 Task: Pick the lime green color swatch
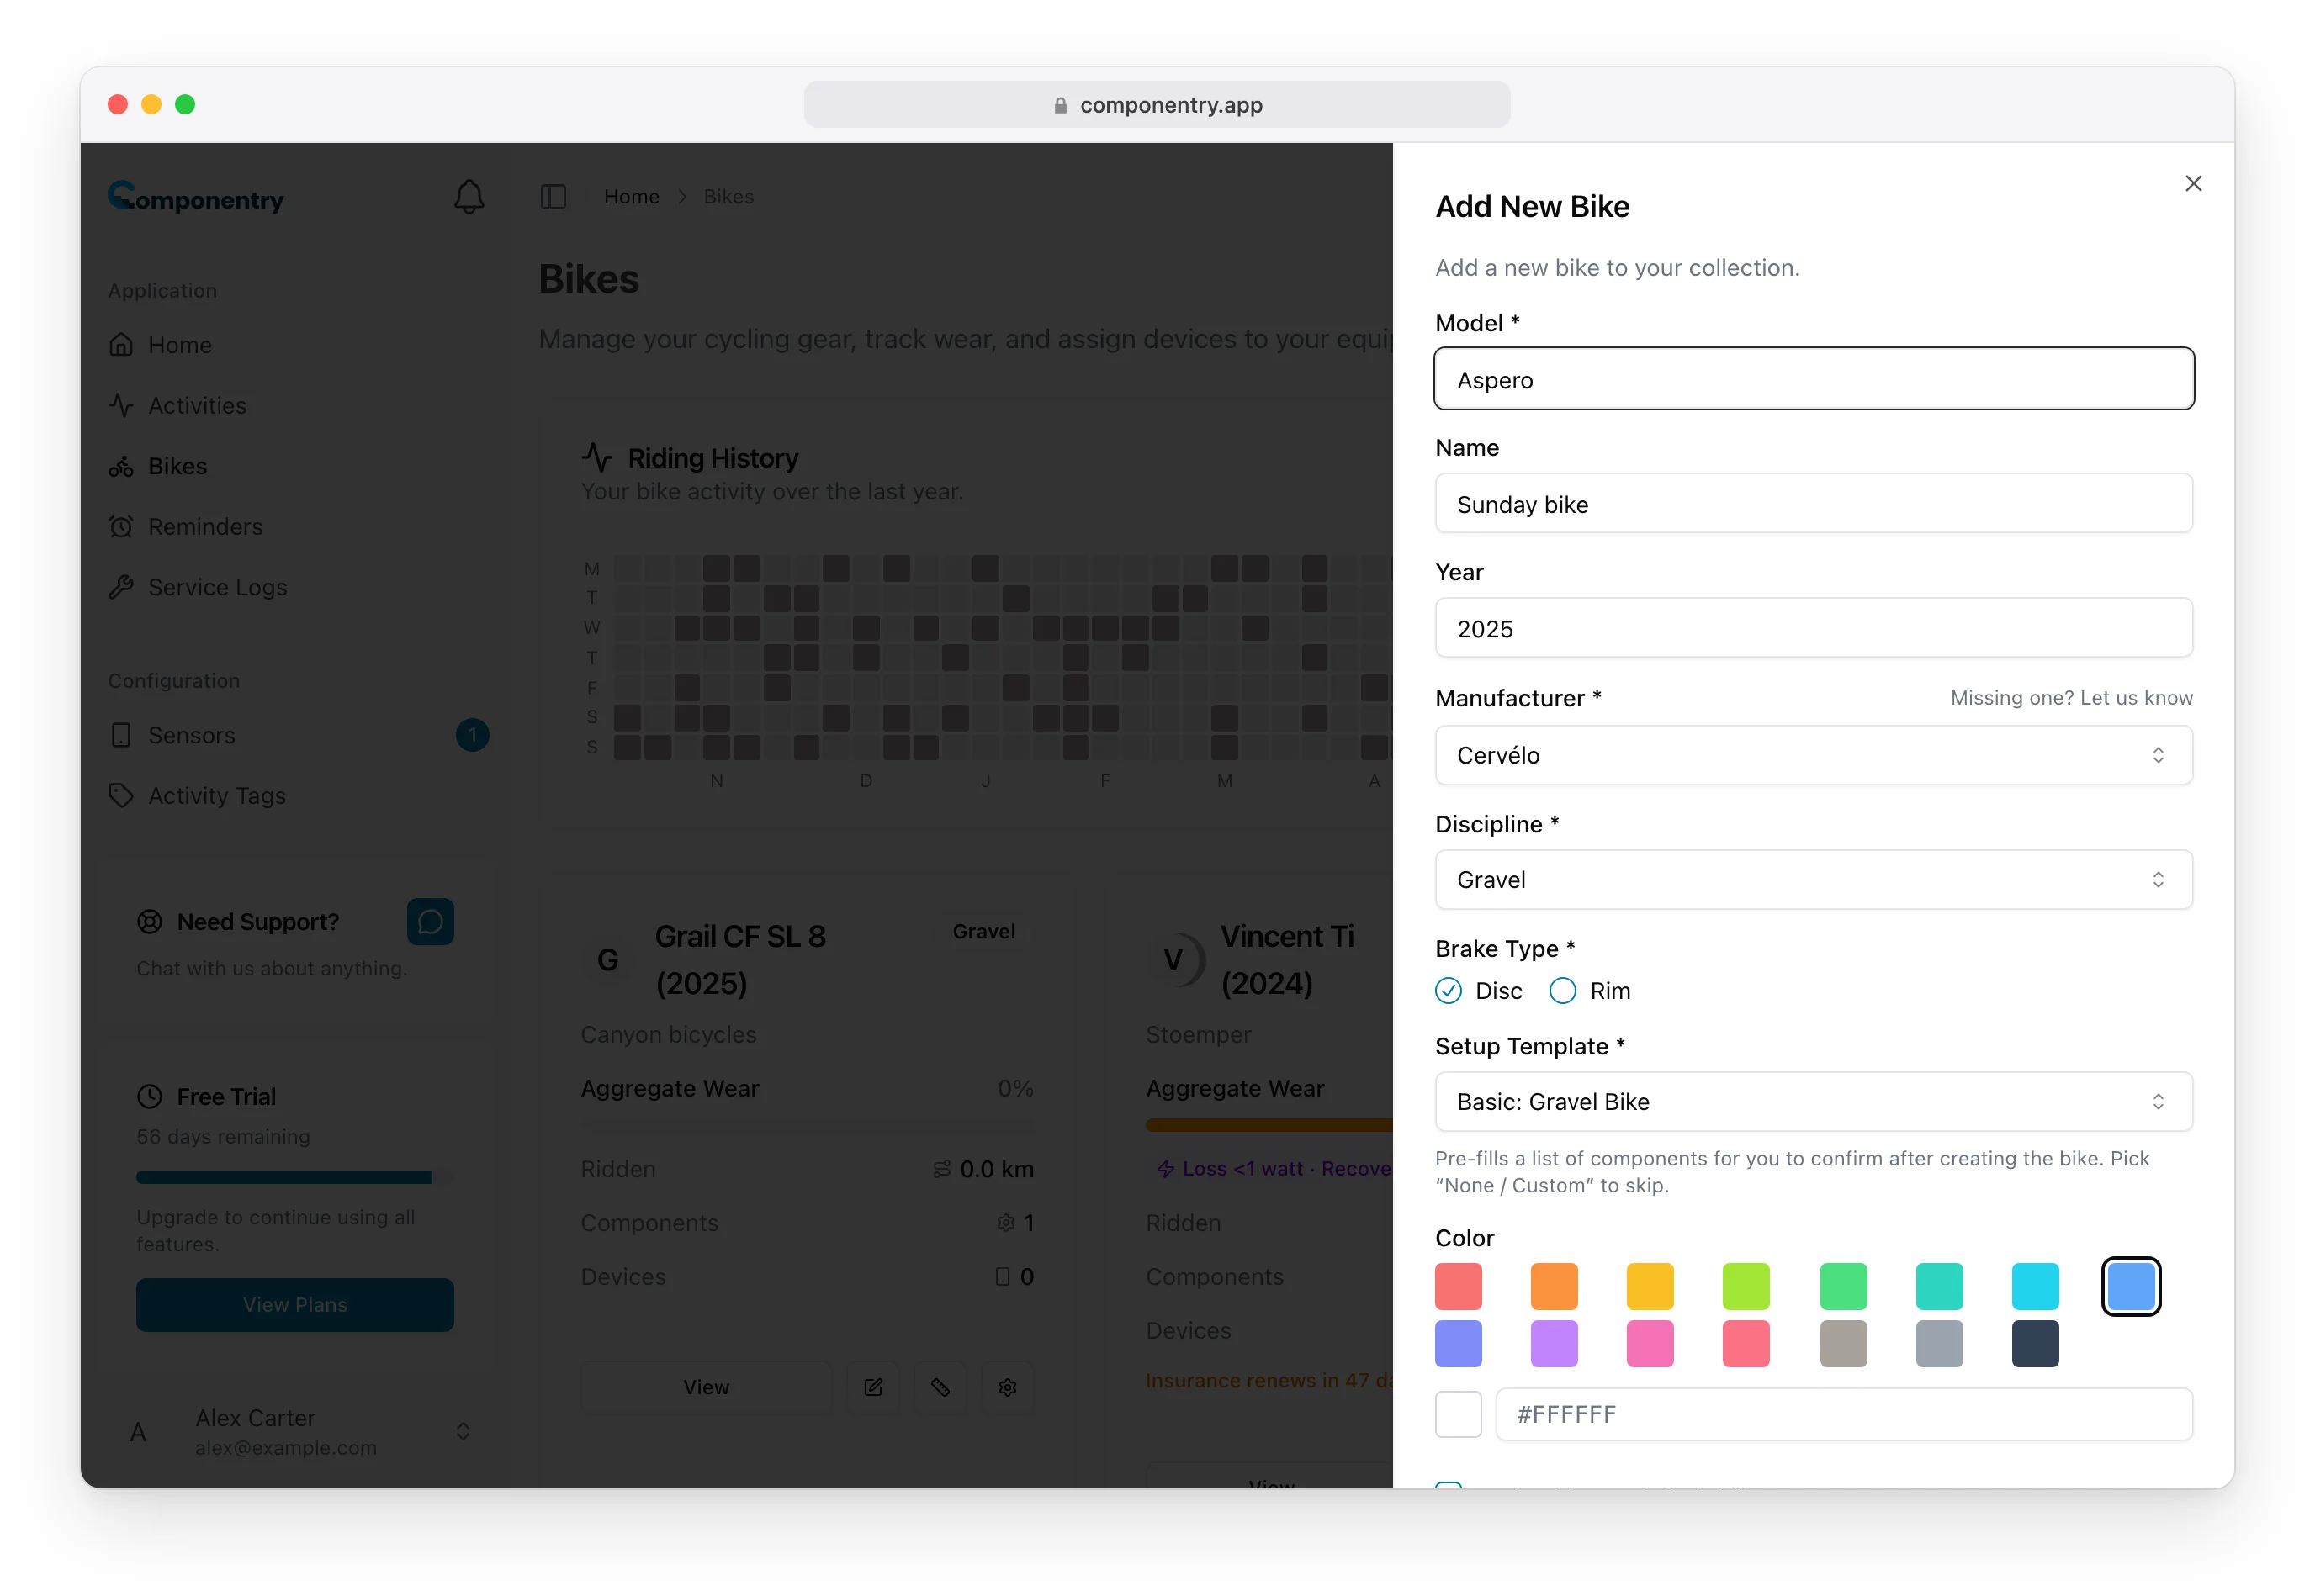pos(1746,1287)
